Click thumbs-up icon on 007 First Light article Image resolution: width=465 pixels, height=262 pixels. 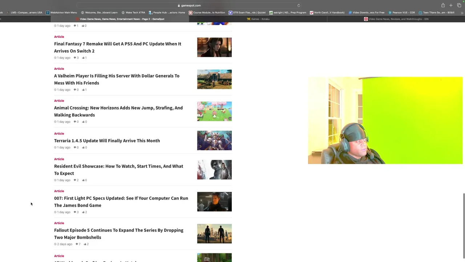click(x=84, y=212)
